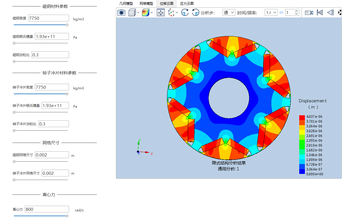Step back one animation frame
This screenshot has width=344, height=219.
[330, 12]
